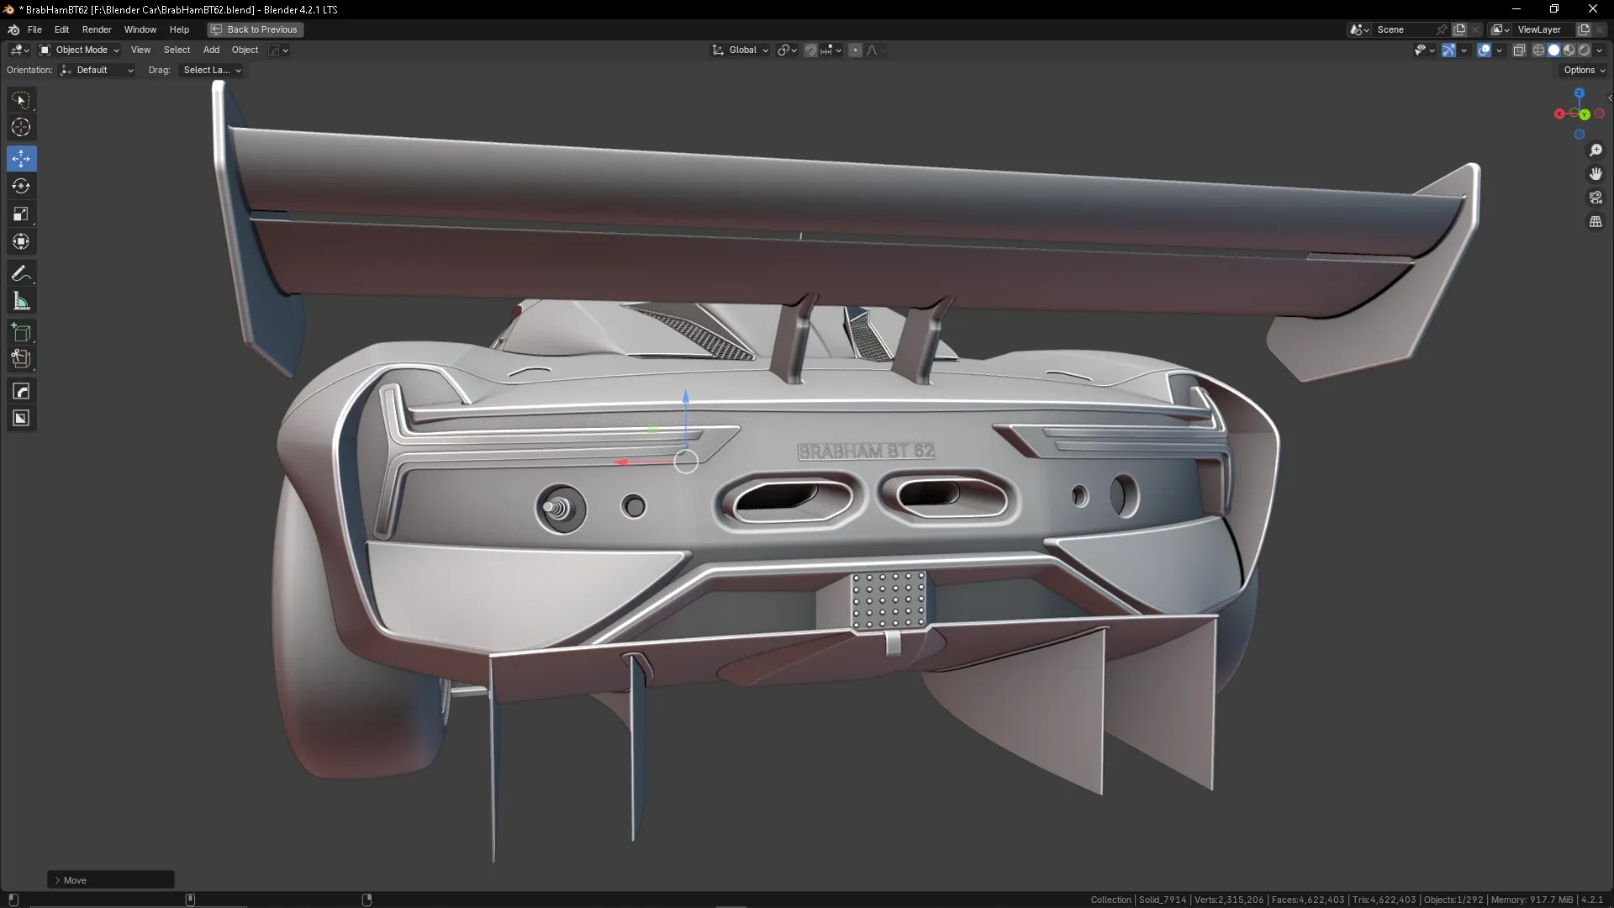The image size is (1614, 908).
Task: Open the File menu
Action: [34, 29]
